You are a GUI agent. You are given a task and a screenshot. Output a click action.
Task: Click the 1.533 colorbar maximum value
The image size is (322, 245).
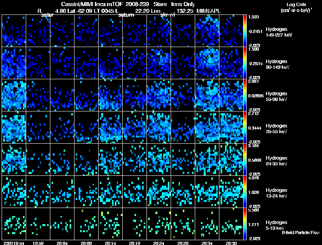pos(254,17)
